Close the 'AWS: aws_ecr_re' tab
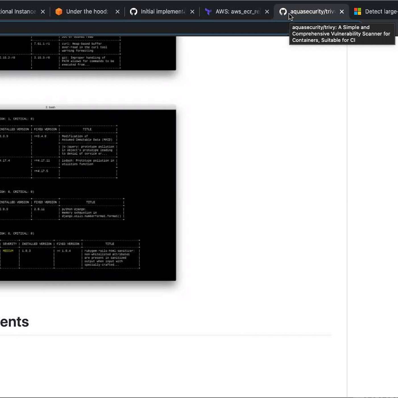398x398 pixels. [267, 12]
